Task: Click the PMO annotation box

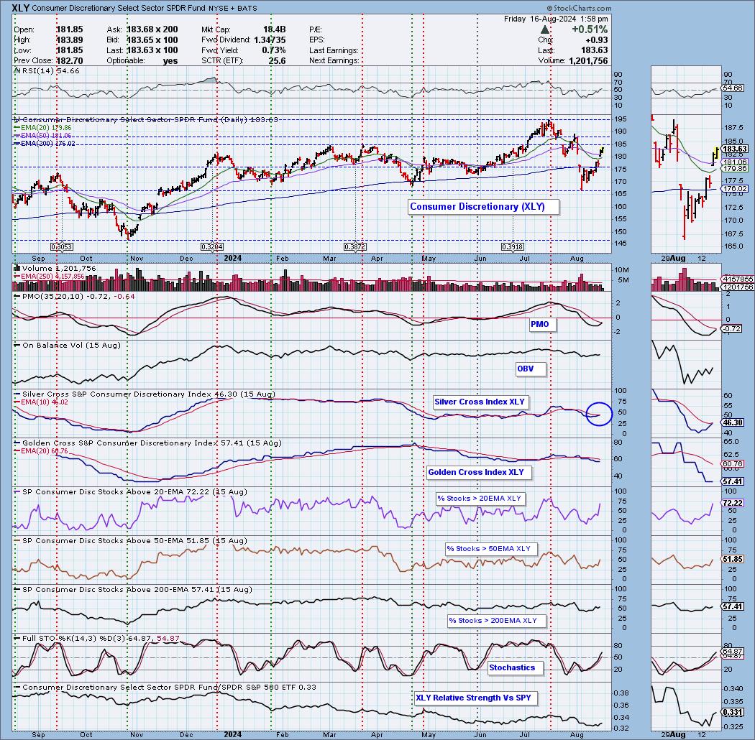Action: [539, 324]
